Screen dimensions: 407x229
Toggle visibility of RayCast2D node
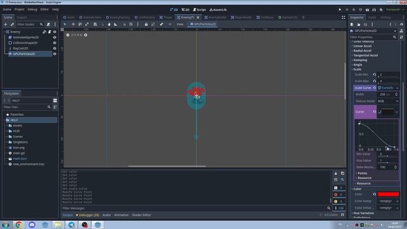pos(55,48)
